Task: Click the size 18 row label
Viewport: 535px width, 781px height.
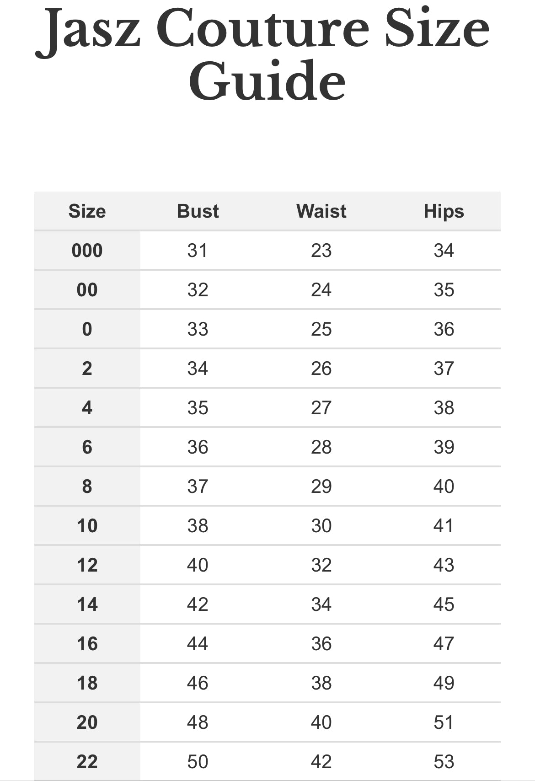Action: pos(87,683)
